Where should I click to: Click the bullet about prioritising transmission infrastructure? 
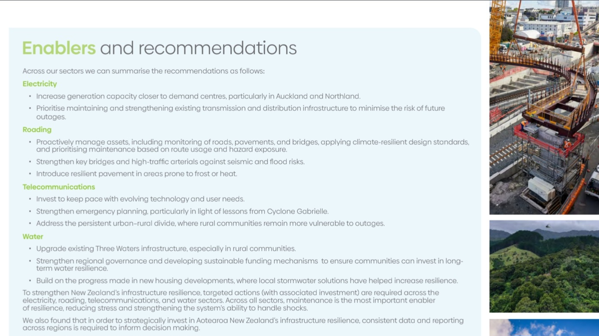[x=240, y=112]
